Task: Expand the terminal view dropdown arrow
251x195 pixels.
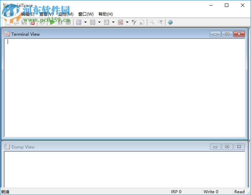Action: tap(127, 22)
